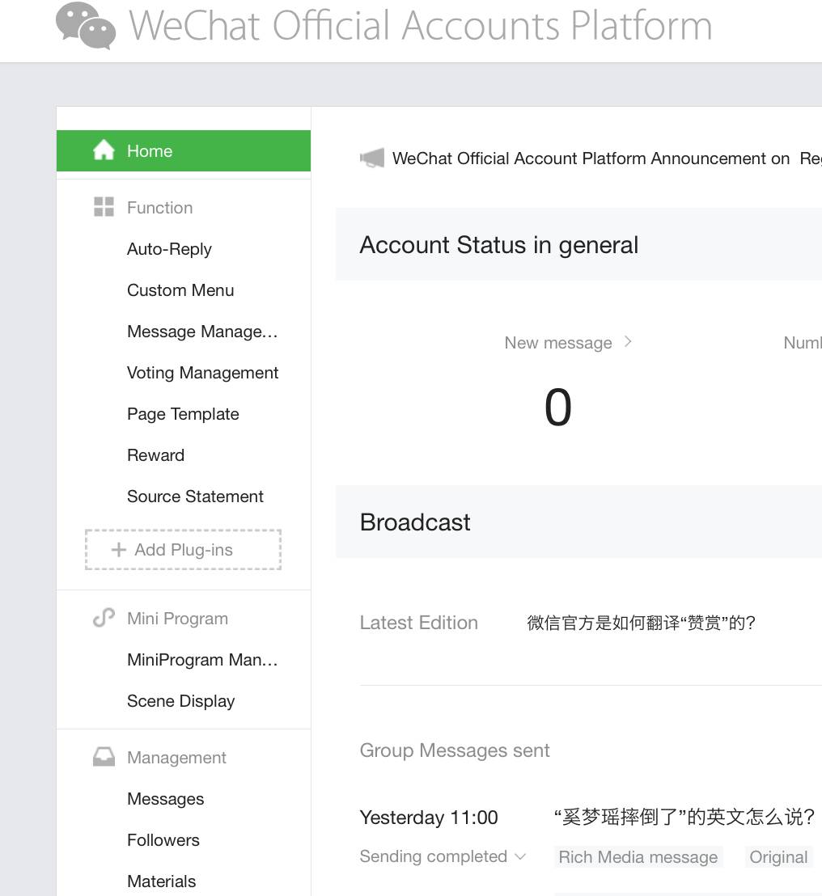Click the Account Status in general heading

point(498,245)
